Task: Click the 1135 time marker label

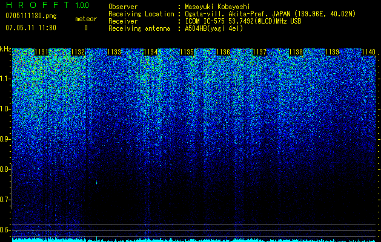Action: pos(187,52)
